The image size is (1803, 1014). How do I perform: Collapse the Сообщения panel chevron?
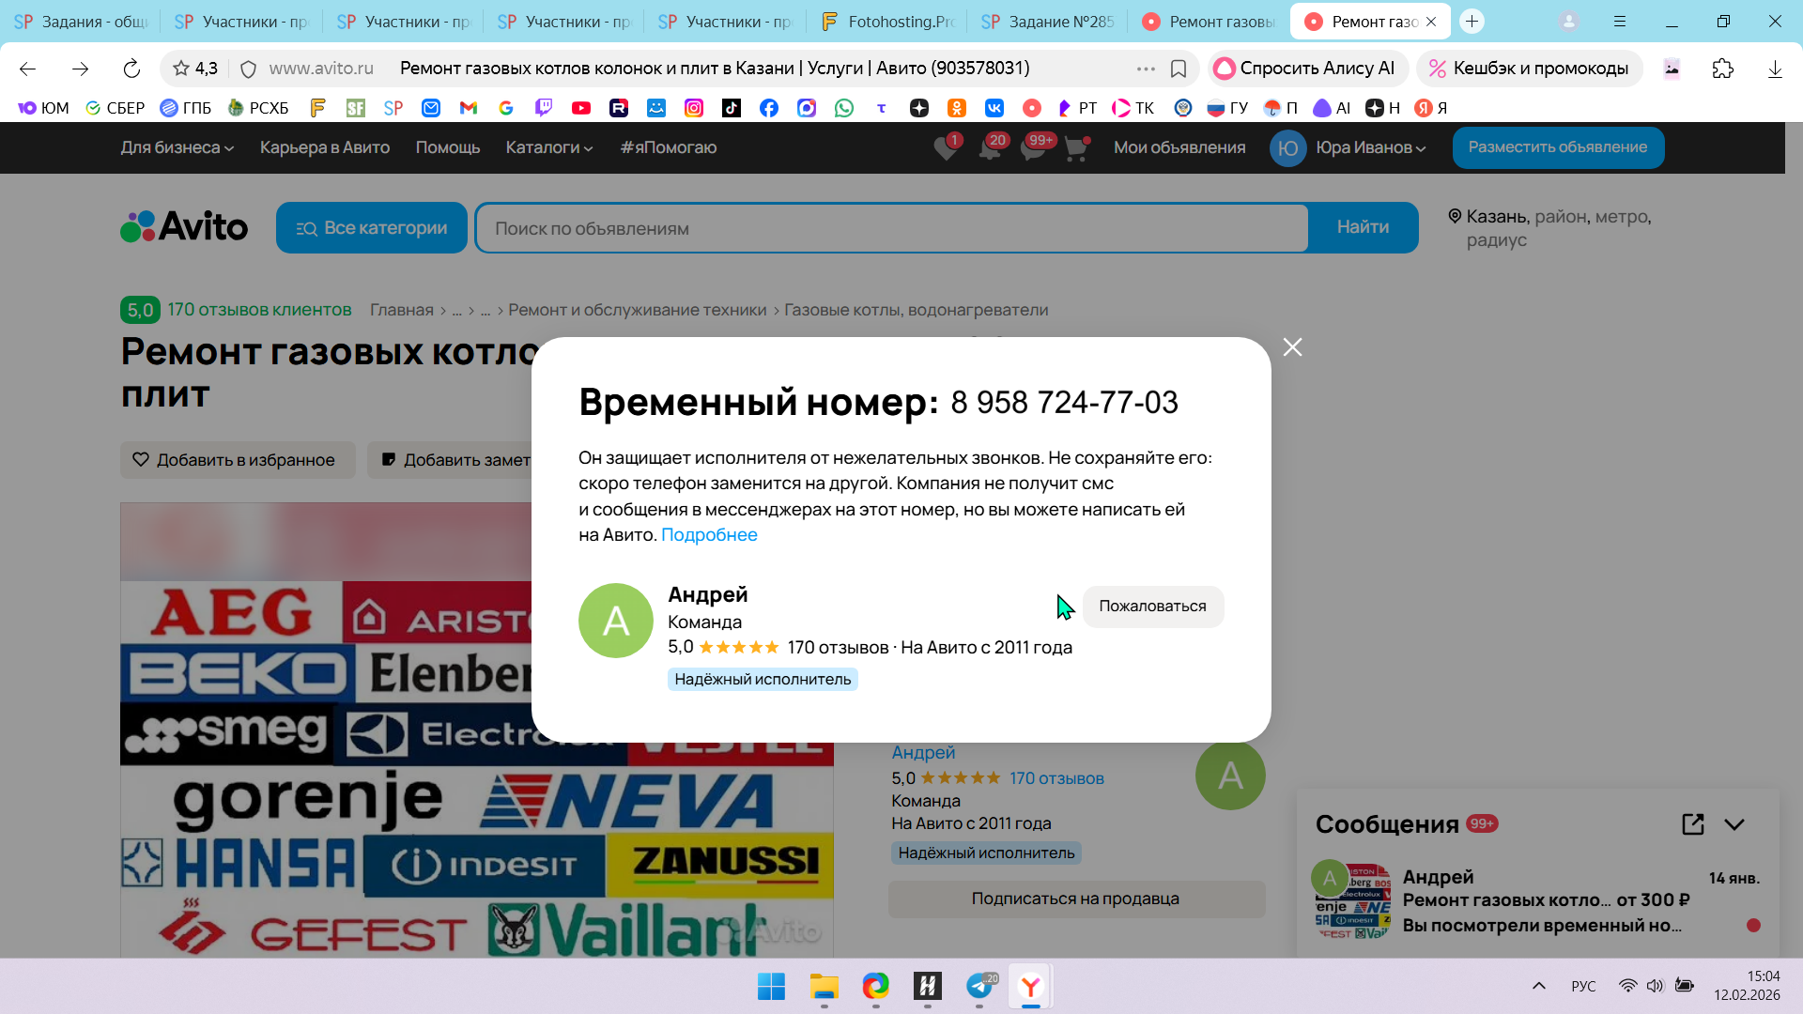pyautogui.click(x=1734, y=824)
